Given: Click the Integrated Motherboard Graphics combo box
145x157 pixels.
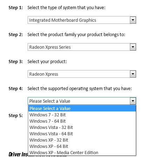Looking at the screenshot, I should [x=82, y=20].
